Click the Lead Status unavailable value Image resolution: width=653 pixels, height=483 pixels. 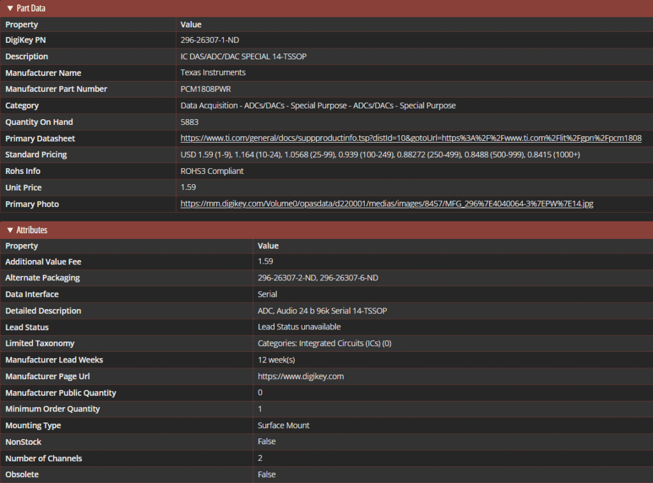[299, 327]
